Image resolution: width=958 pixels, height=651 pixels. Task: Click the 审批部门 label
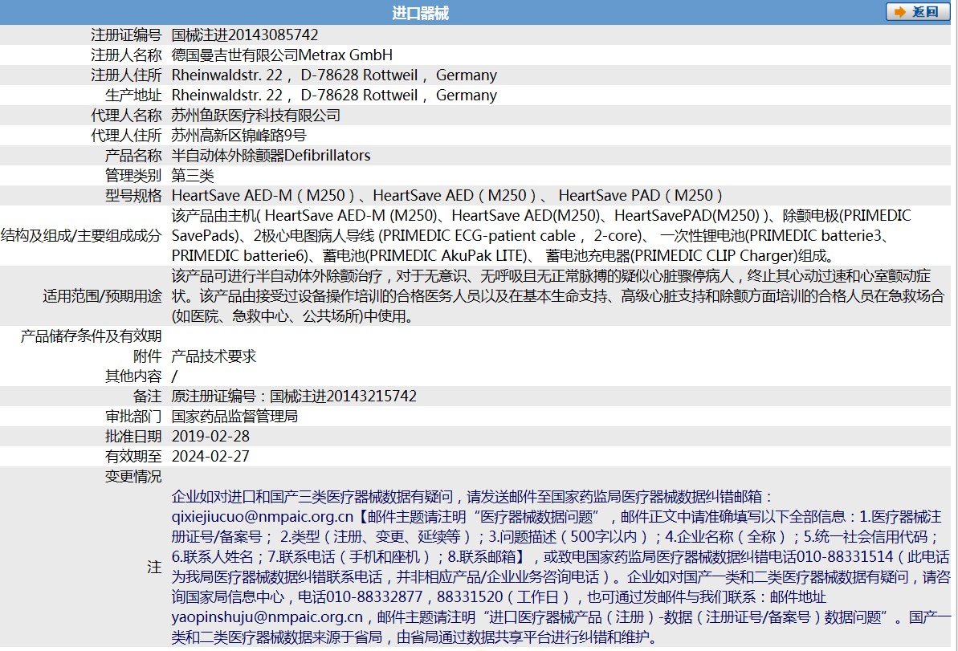(133, 417)
